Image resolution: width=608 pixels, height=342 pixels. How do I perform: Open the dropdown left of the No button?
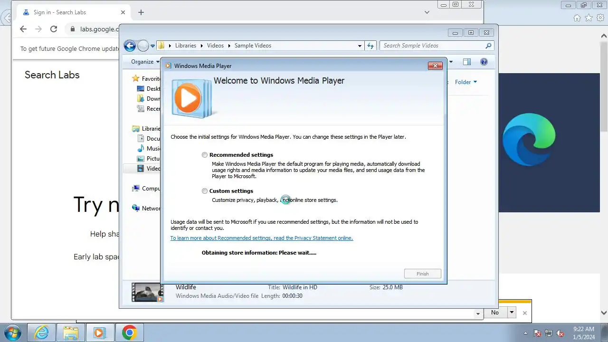click(x=478, y=313)
